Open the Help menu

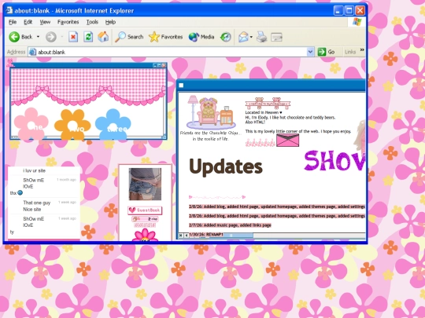coord(110,22)
